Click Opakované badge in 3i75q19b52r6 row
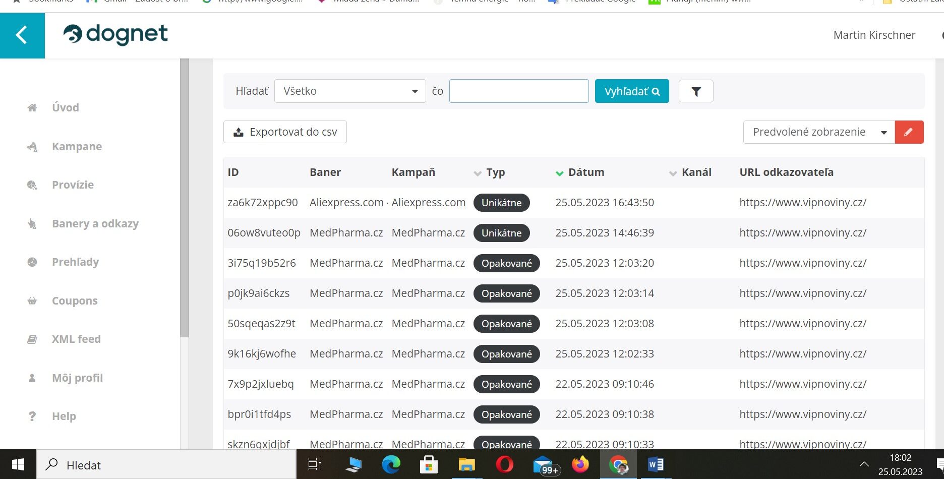This screenshot has height=479, width=944. pyautogui.click(x=506, y=263)
